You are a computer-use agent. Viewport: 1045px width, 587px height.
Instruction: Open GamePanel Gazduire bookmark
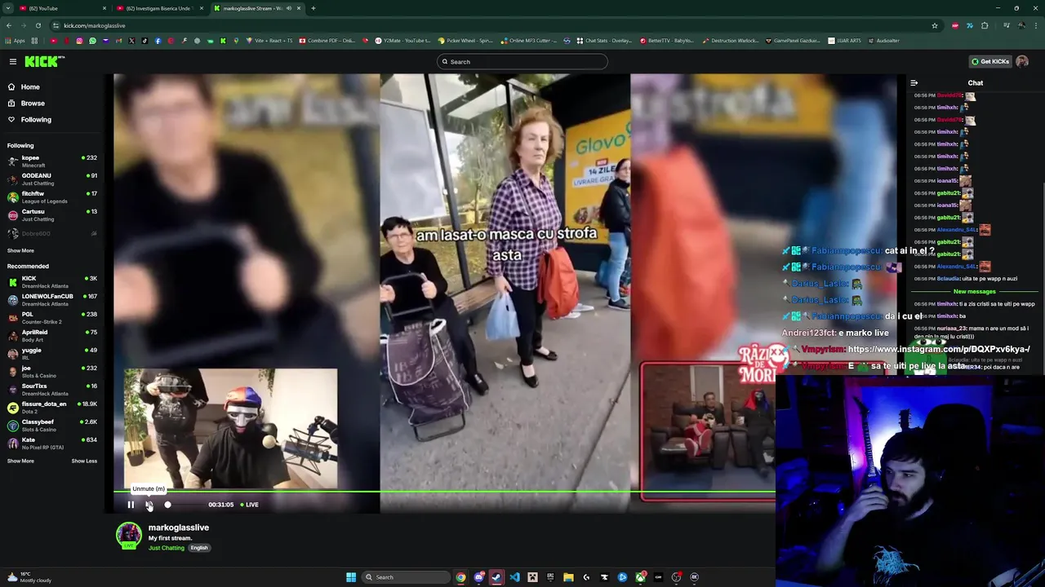pyautogui.click(x=794, y=41)
